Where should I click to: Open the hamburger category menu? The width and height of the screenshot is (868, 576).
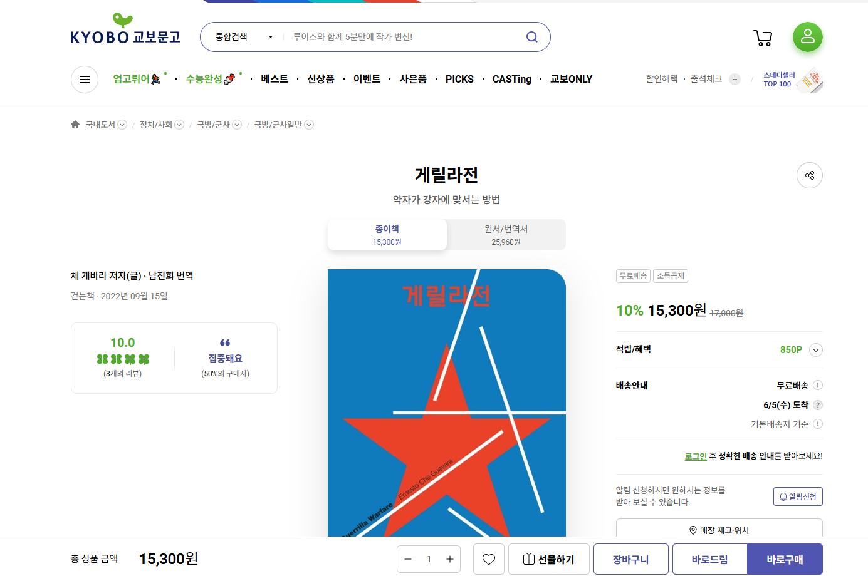pyautogui.click(x=85, y=80)
